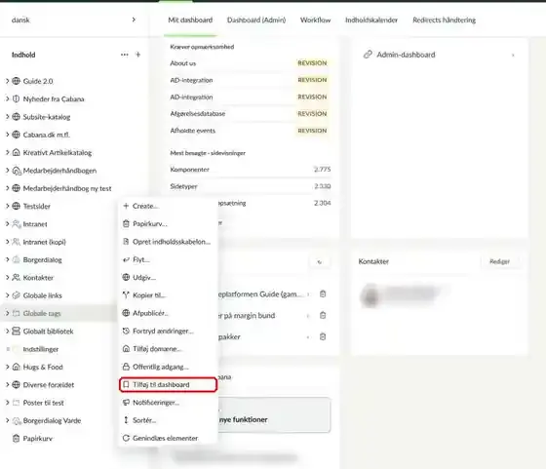Open the Indhold three-dots options menu
546x469 pixels.
[x=125, y=55]
